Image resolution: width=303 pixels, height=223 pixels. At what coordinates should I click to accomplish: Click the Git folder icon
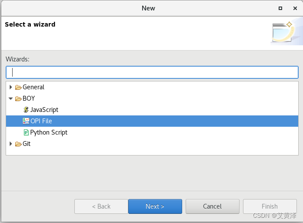[18, 144]
